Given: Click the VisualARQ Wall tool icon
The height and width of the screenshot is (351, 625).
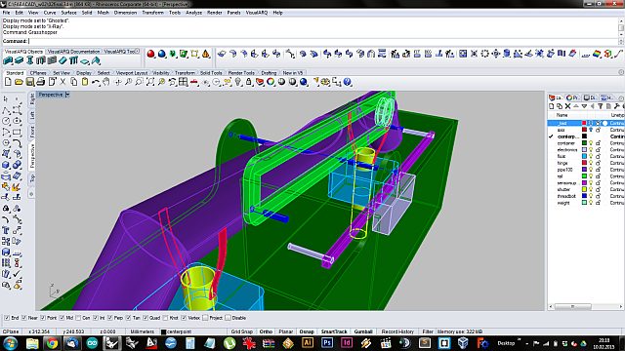Looking at the screenshot, I should pyautogui.click(x=8, y=60).
